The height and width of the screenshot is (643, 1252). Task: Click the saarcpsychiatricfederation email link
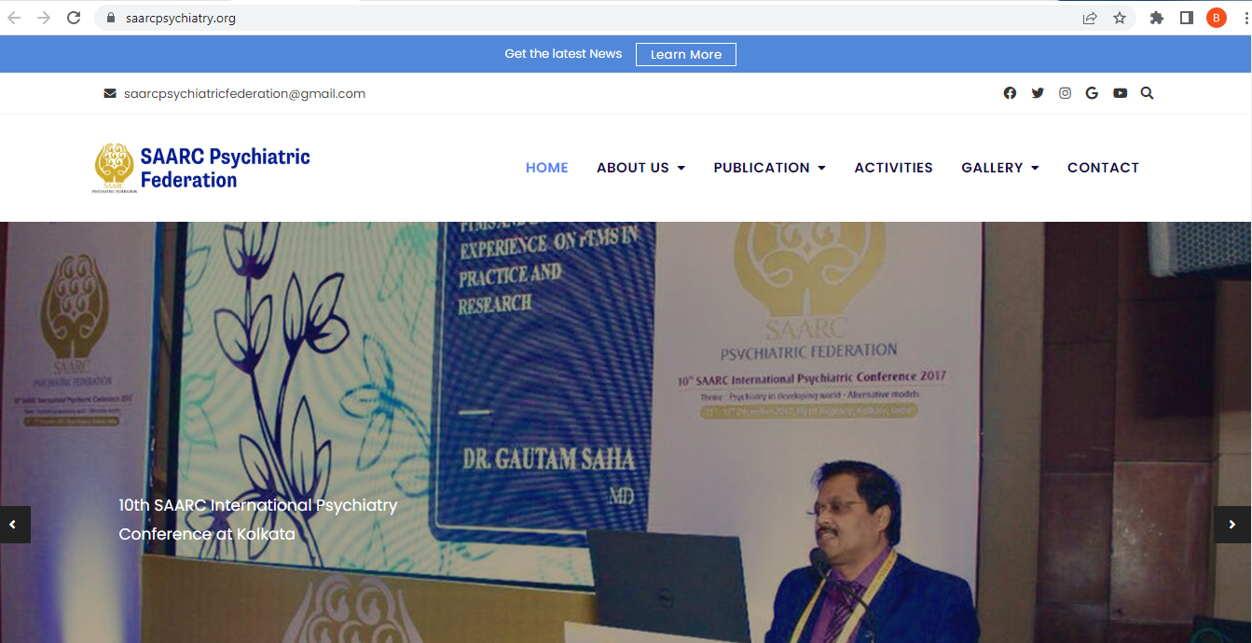coord(244,93)
